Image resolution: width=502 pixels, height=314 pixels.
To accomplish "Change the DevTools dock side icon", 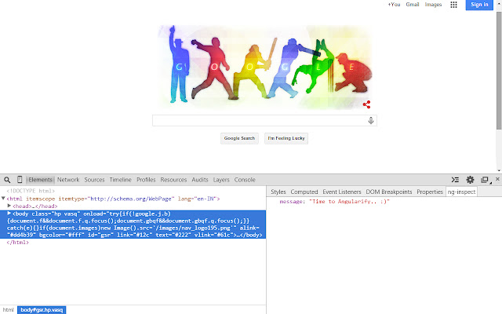I will coord(484,180).
